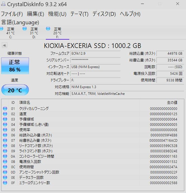Click the status orb for ID 07 総書き込み量
Image resolution: width=186 pixels, height=193 pixels.
click(x=5, y=140)
